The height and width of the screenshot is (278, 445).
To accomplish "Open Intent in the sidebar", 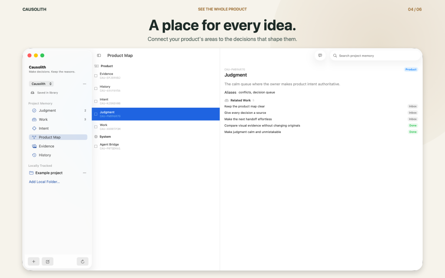I will [58, 128].
